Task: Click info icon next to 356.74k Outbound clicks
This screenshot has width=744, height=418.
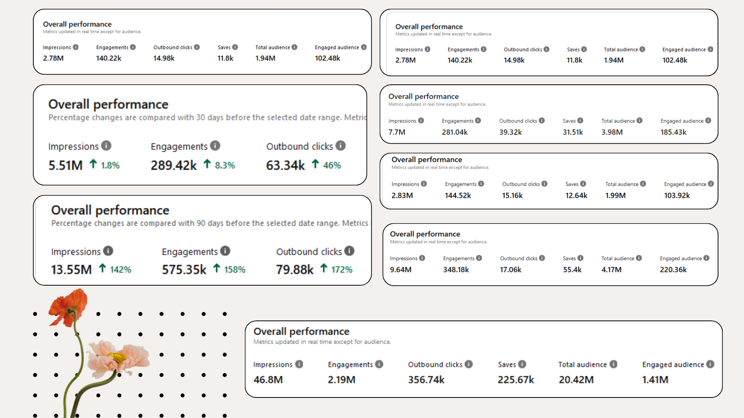Action: tap(468, 364)
